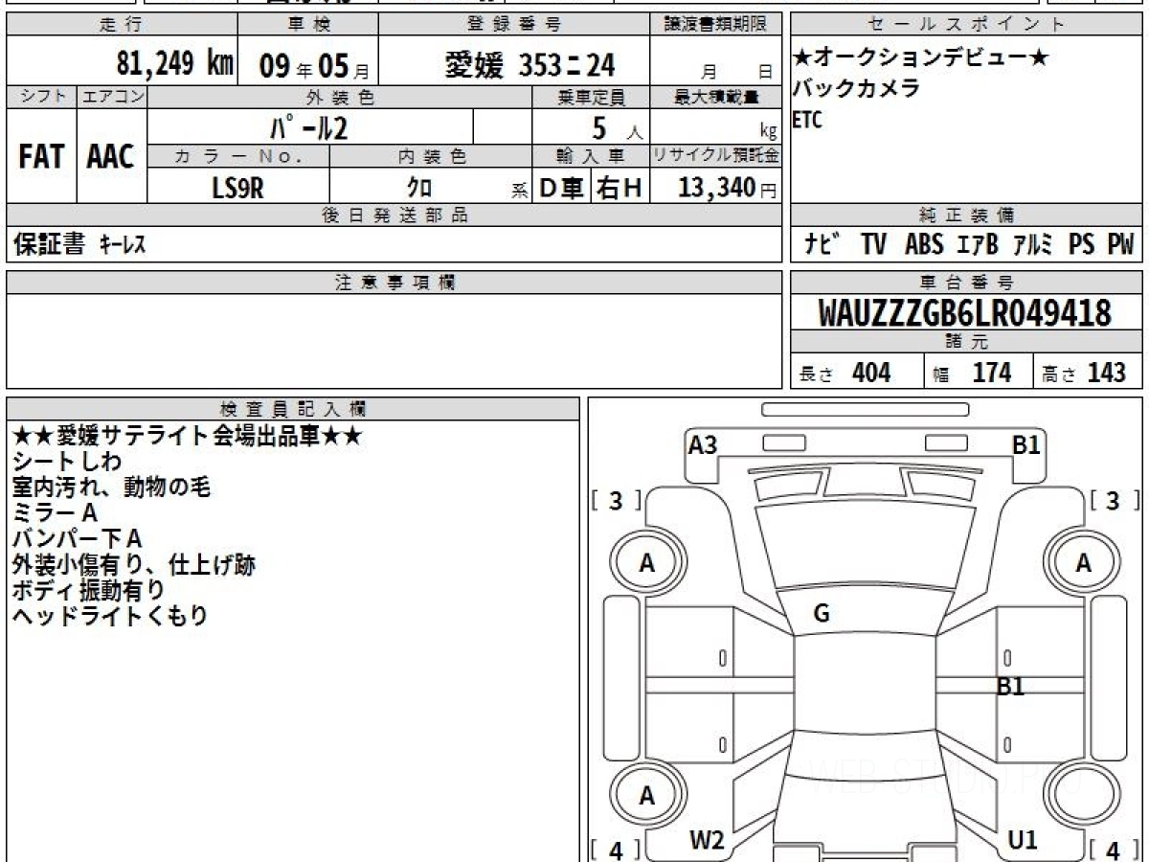
Task: Click the upper-right wheel circle marked A
Action: pos(1083,564)
